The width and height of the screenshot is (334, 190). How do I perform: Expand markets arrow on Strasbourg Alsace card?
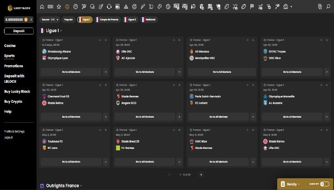pos(106,72)
